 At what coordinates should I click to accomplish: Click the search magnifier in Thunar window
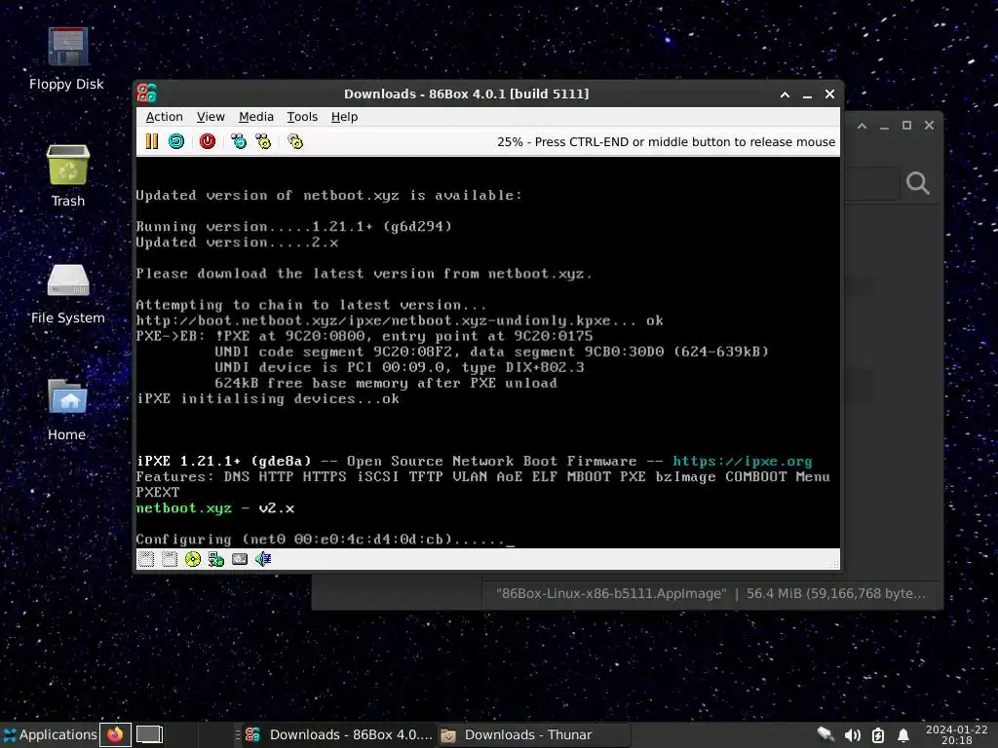click(918, 183)
